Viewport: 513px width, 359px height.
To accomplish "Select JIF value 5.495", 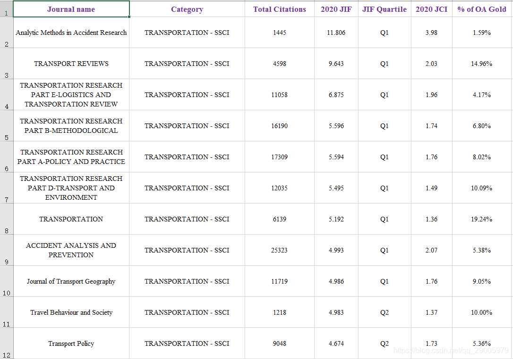I will pos(336,188).
